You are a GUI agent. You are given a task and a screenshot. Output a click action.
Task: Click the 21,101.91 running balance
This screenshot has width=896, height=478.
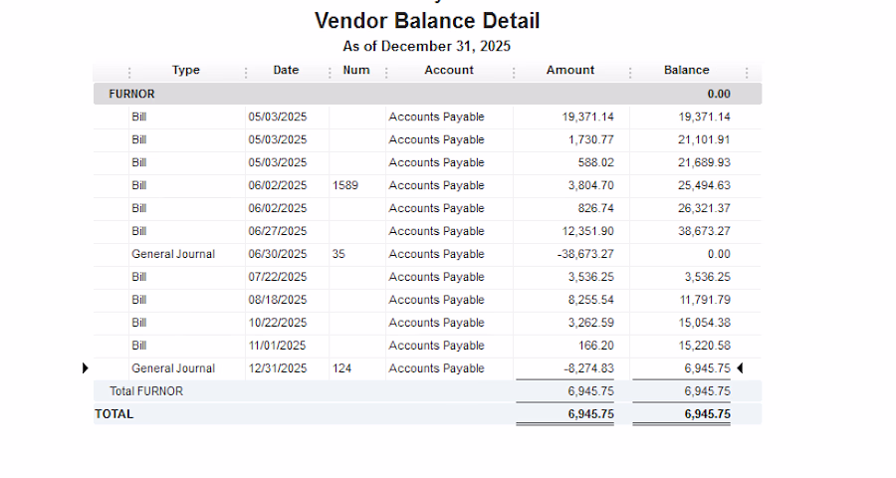click(704, 140)
